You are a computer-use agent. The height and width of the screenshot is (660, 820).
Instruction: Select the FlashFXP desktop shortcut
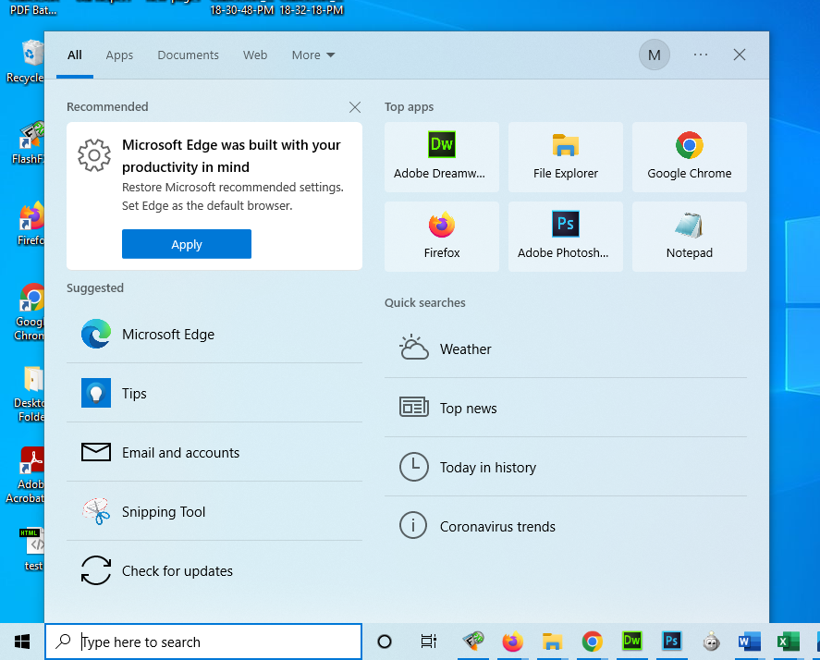pos(27,142)
